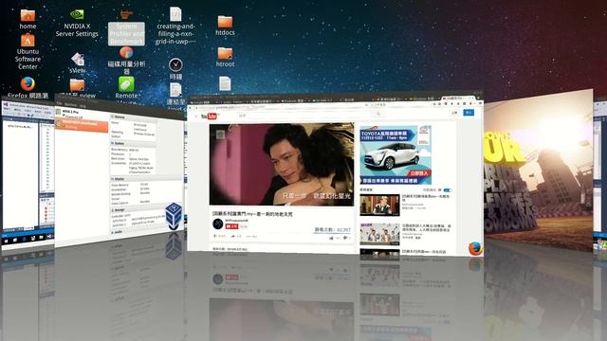This screenshot has width=607, height=341.
Task: Open the Remote desktop viewer icon
Action: [126, 87]
